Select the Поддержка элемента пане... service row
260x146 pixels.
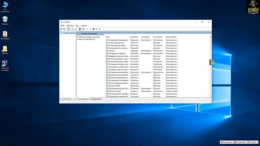142,56
